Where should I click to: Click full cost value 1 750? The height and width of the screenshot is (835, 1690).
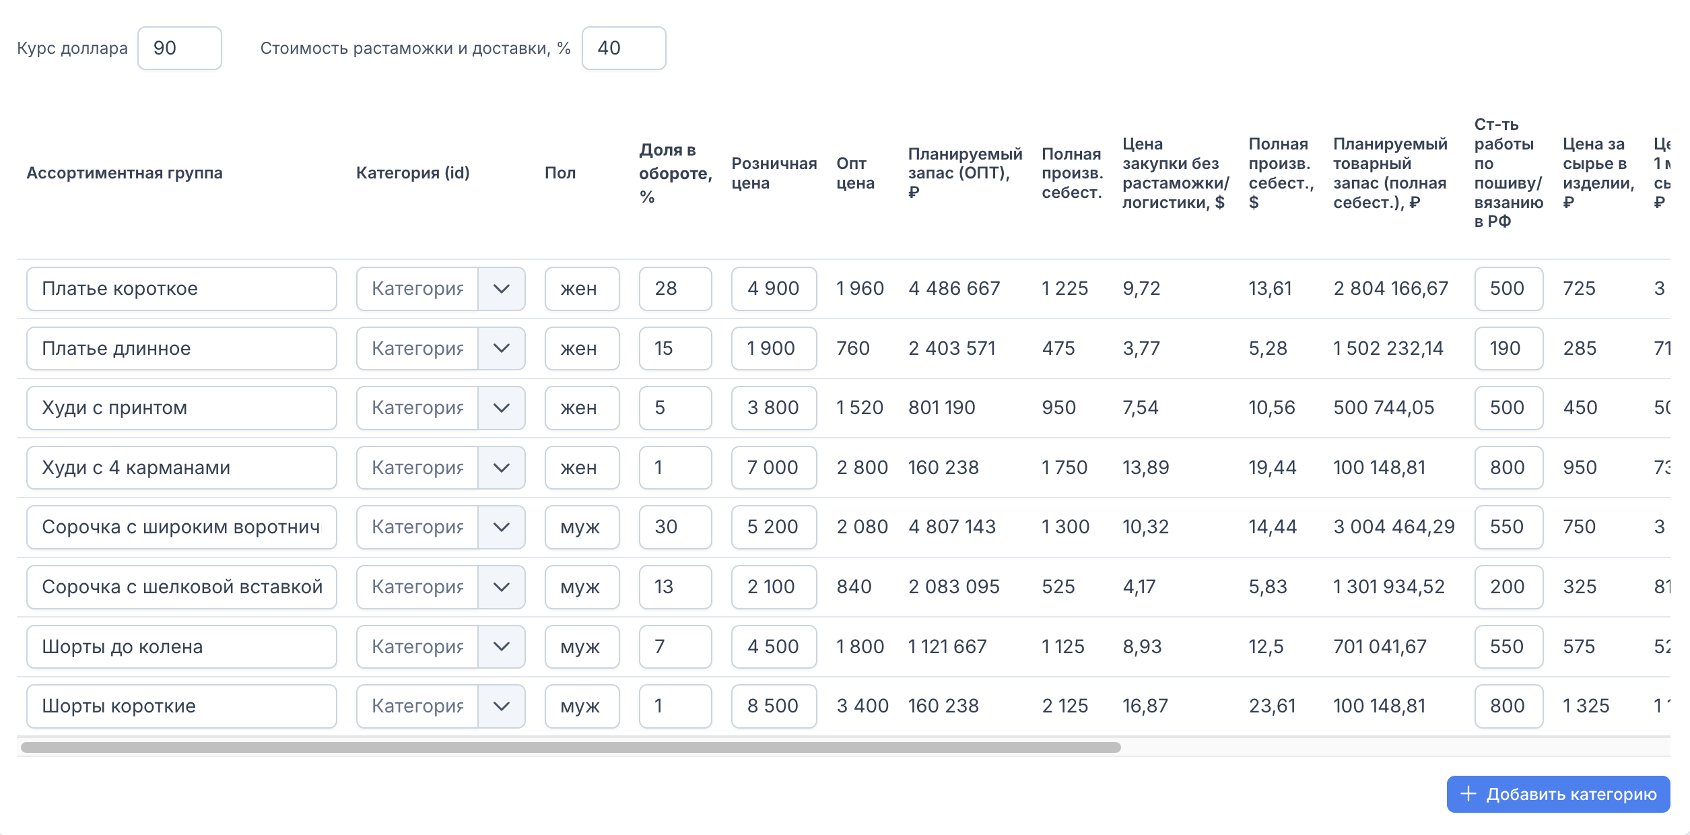pos(1064,467)
